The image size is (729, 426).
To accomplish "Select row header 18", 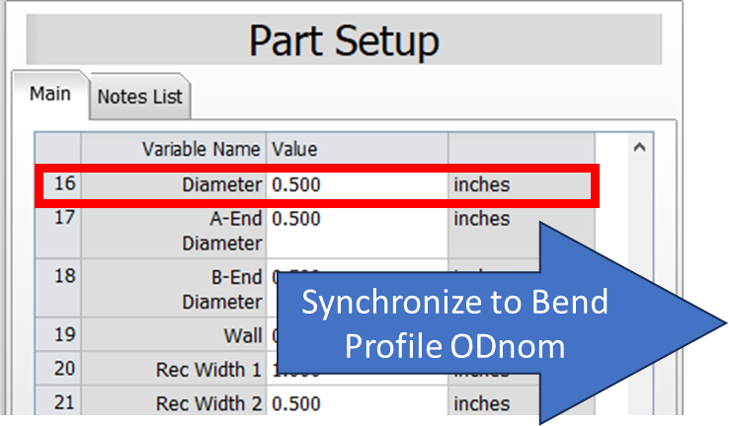I will (x=58, y=288).
